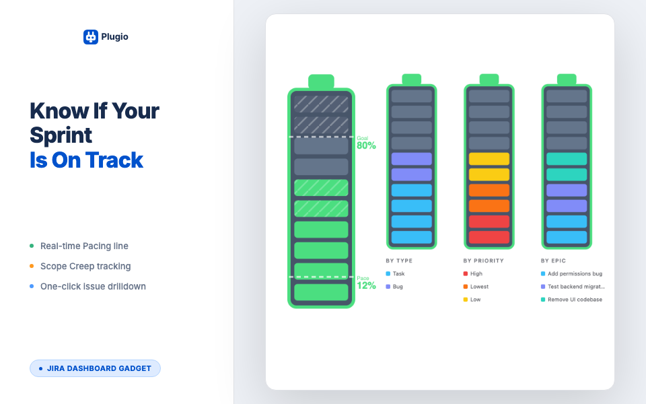Click the large sprint battery's green cap
This screenshot has height=404, width=646.
[322, 81]
